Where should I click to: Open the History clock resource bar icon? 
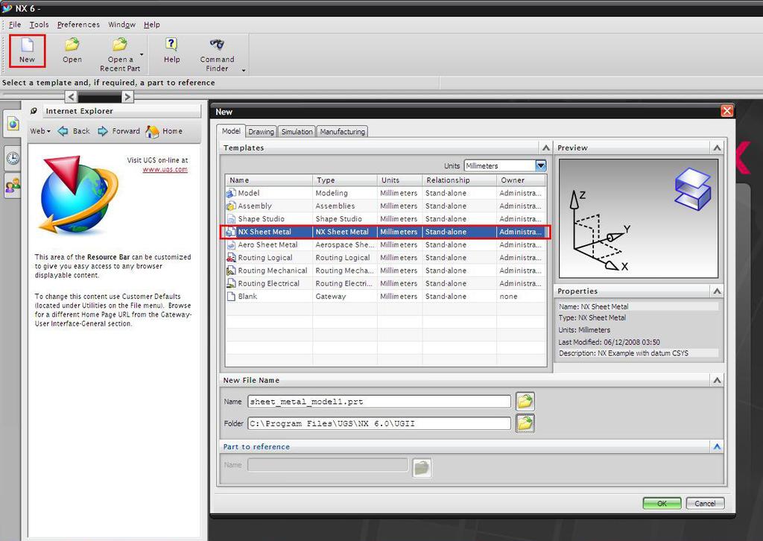pyautogui.click(x=13, y=158)
